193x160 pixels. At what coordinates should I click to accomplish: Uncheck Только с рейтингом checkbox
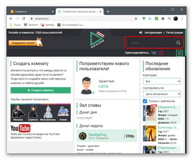click(145, 101)
